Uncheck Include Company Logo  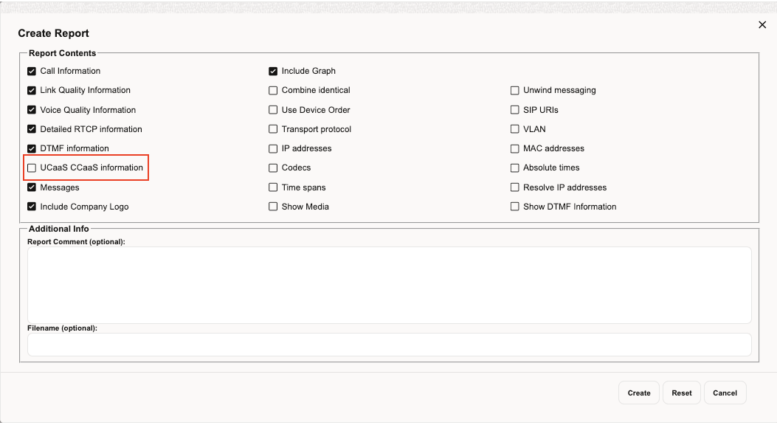(32, 207)
